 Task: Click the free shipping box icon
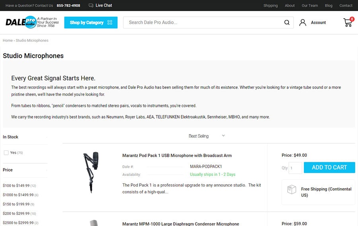[x=292, y=189]
